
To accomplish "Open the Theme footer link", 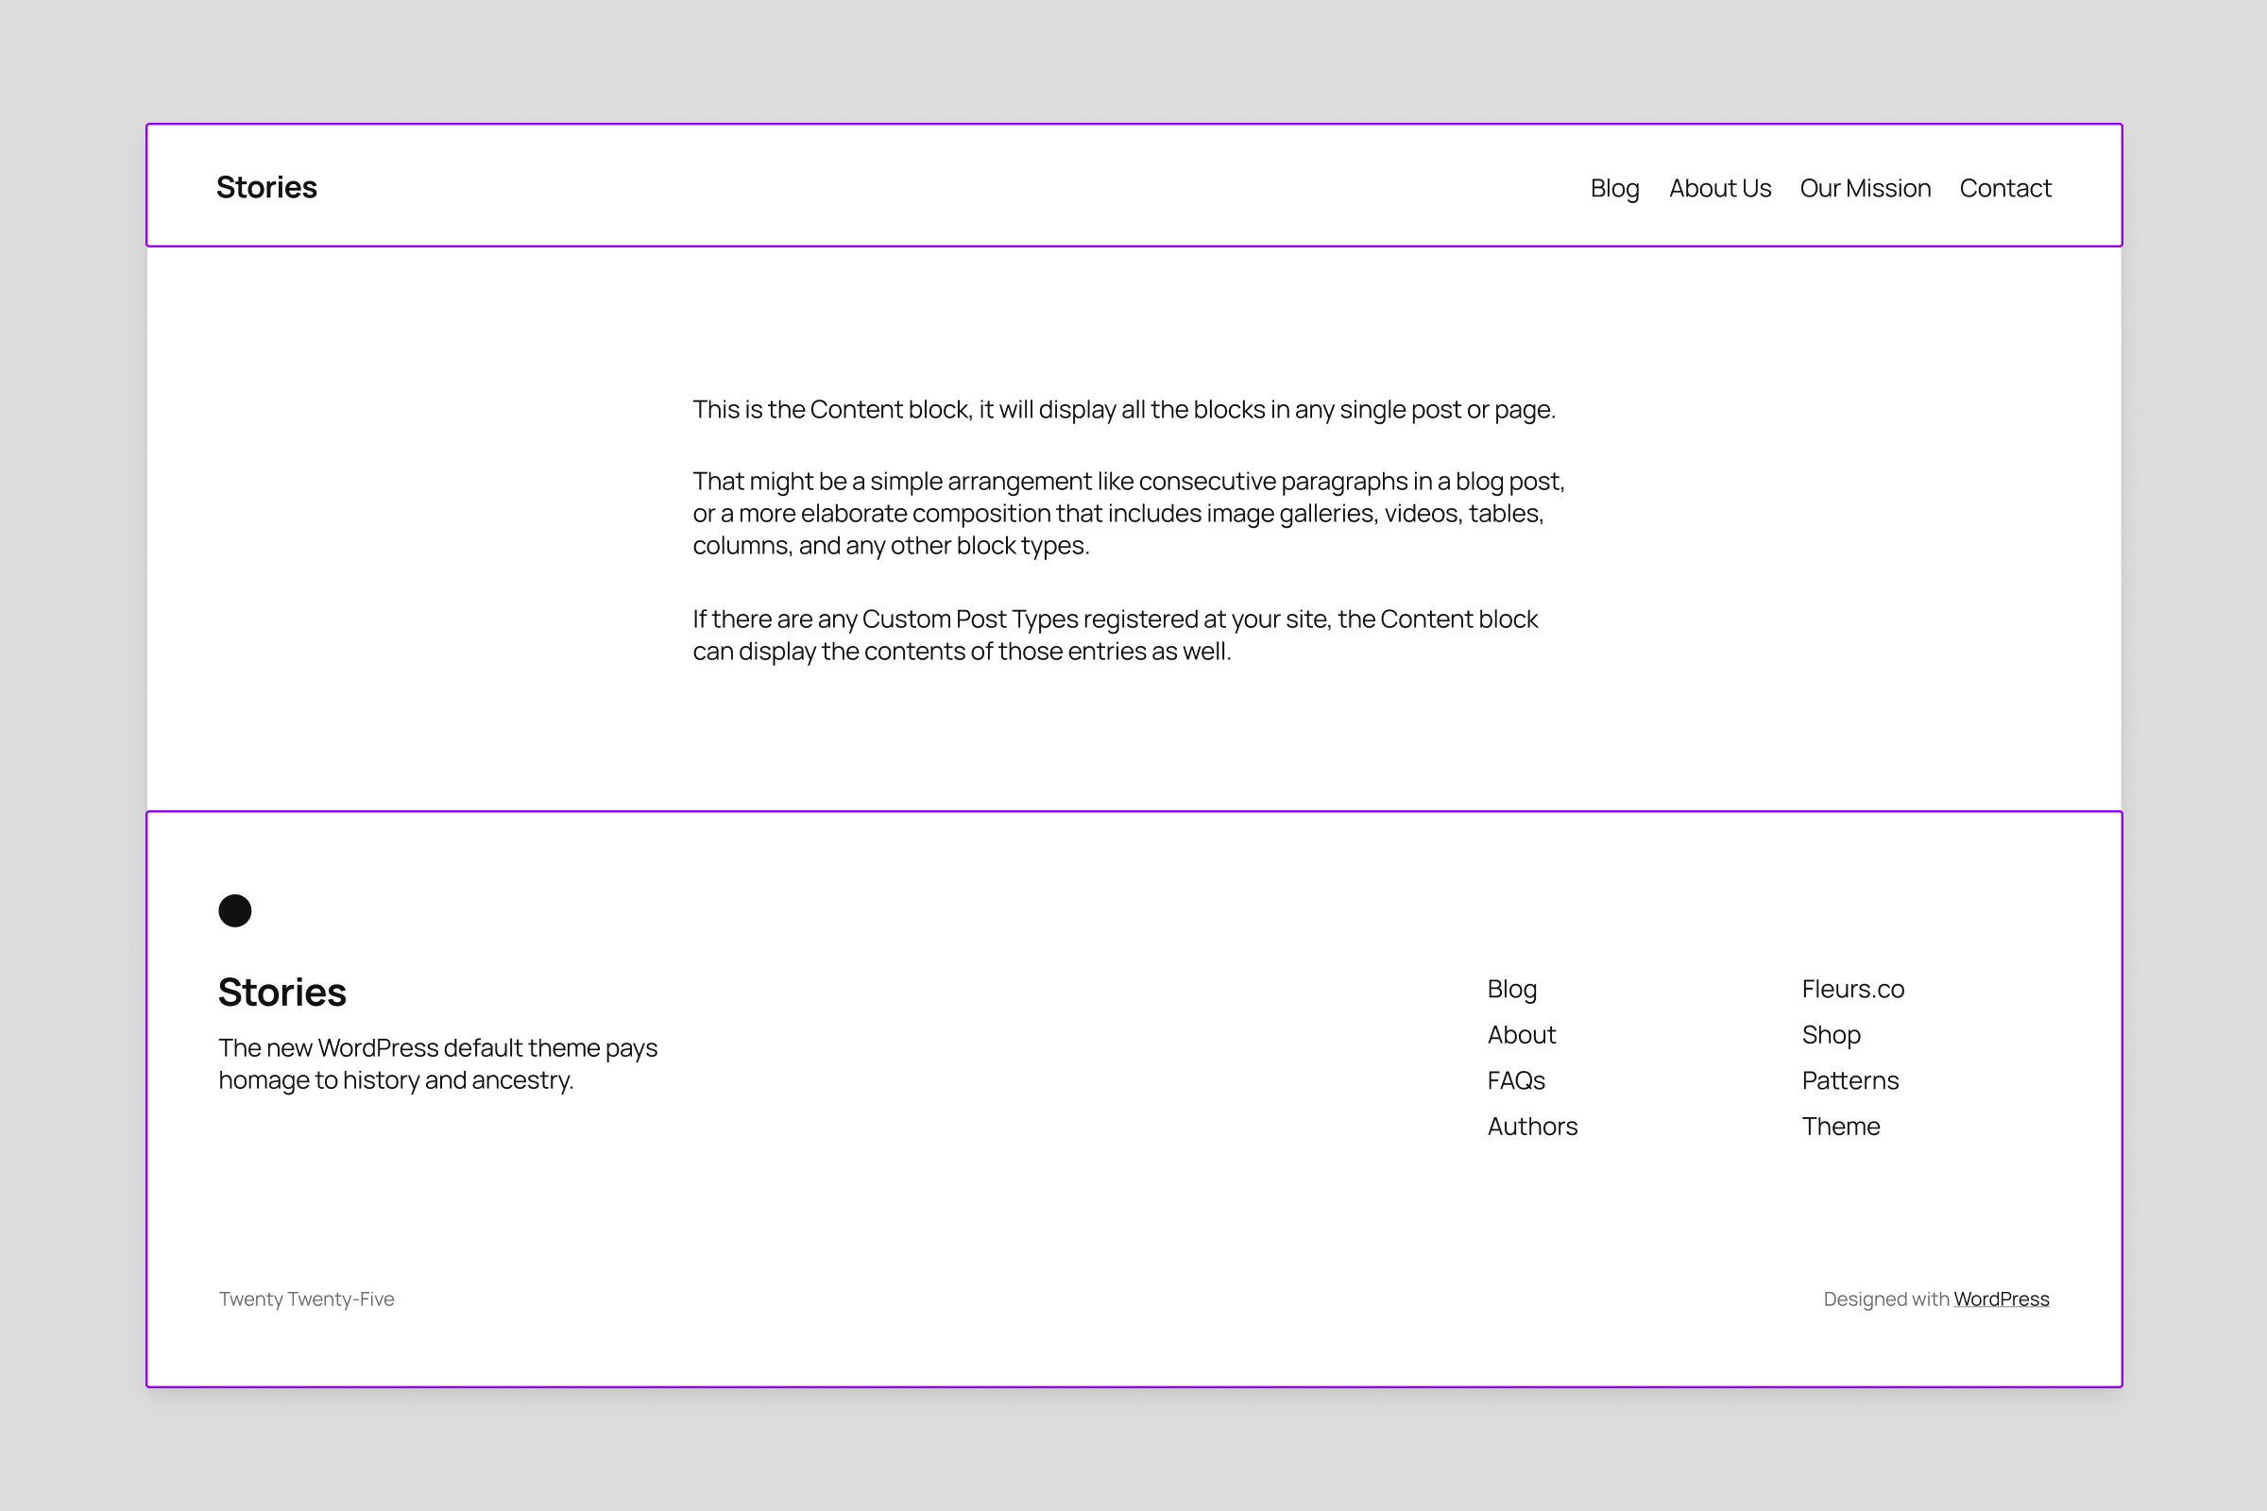I will (1841, 1126).
